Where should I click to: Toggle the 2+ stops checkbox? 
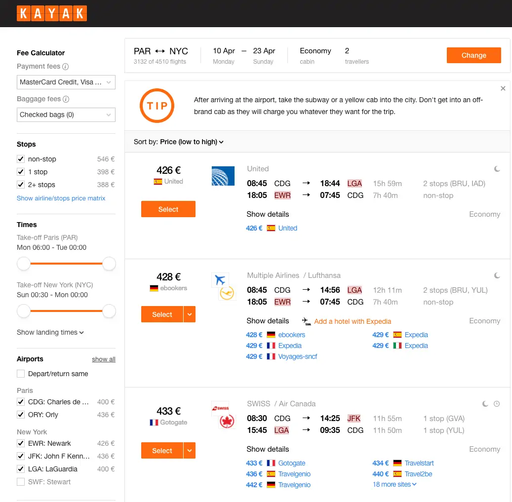[x=21, y=185]
